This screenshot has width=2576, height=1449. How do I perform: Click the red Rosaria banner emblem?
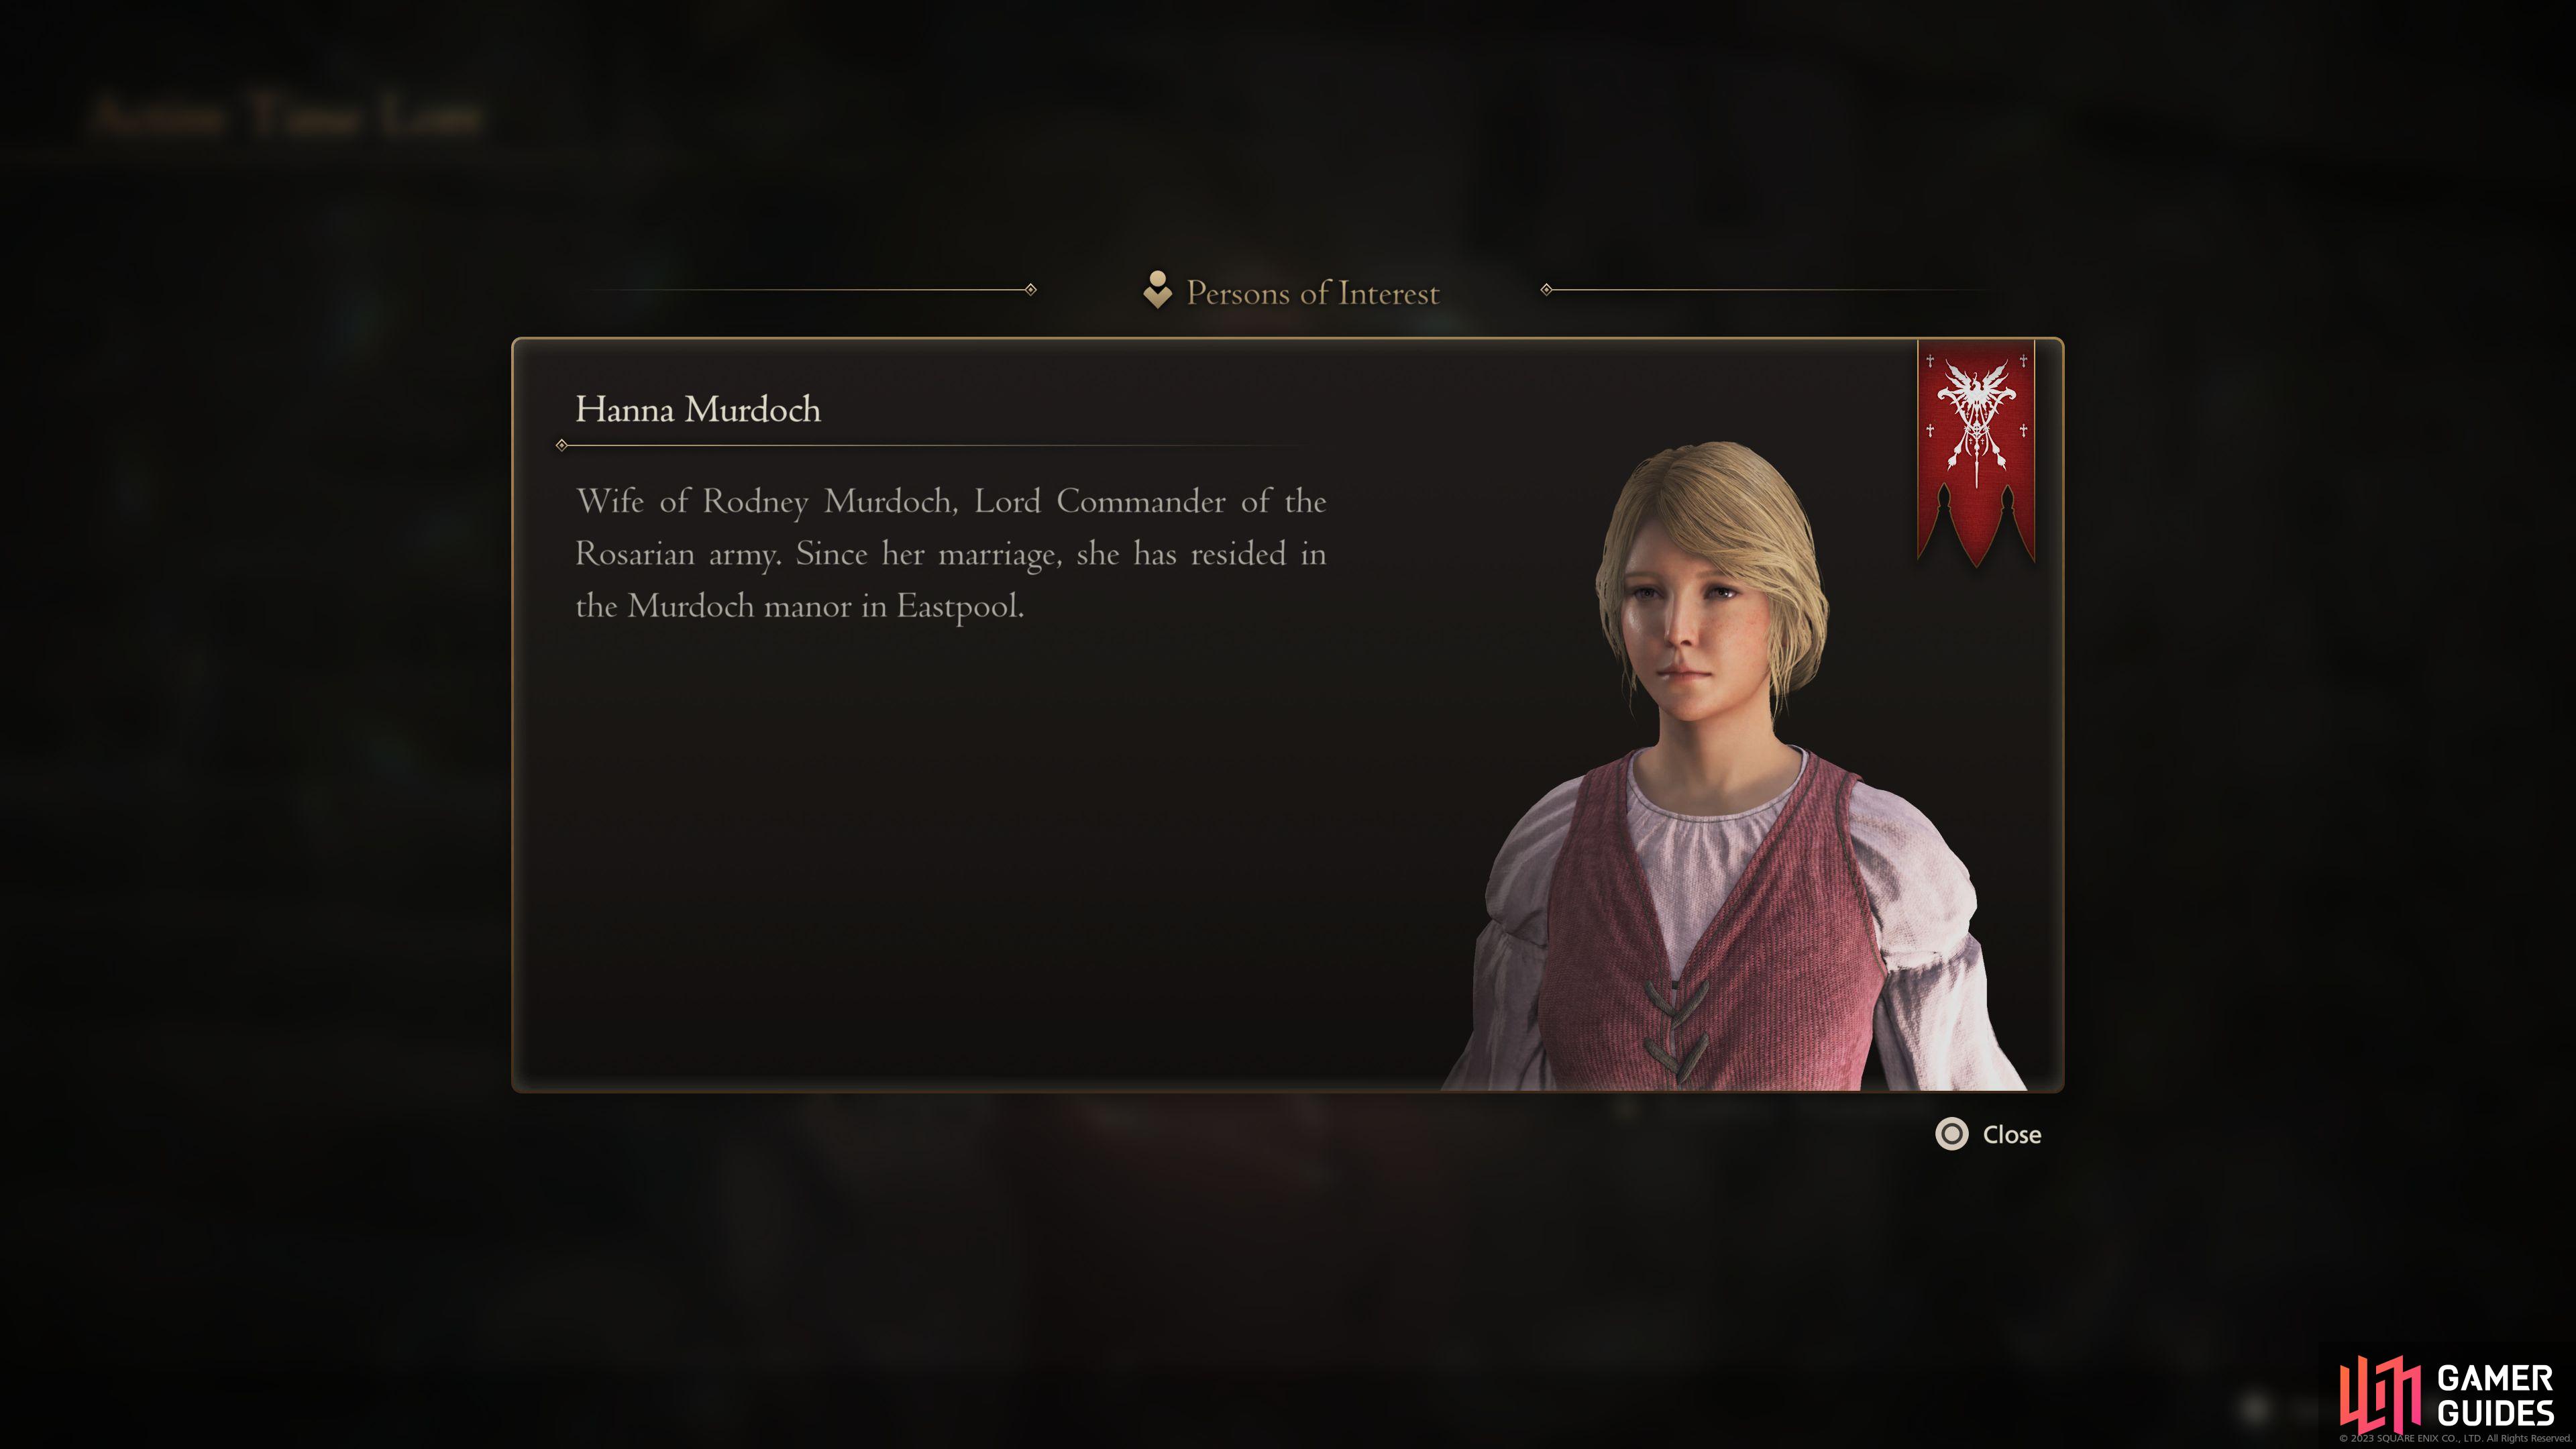[1975, 453]
